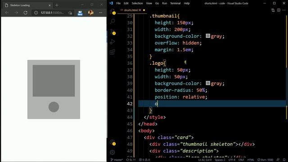Click the VS Code logo icon
Screen dimensions: 288x162
coord(111,3)
